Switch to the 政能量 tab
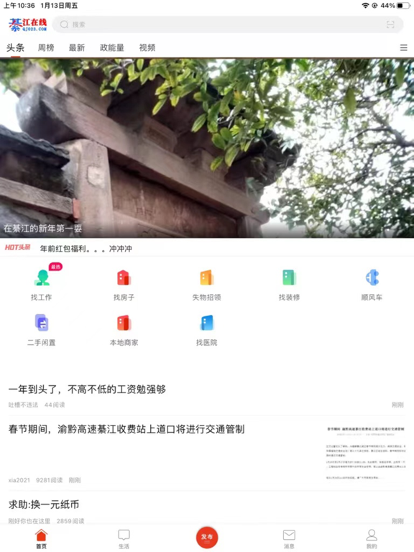The width and height of the screenshot is (414, 552). point(112,48)
